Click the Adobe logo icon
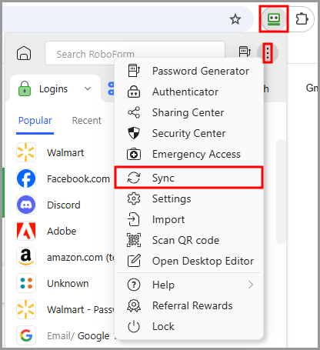 [x=26, y=231]
